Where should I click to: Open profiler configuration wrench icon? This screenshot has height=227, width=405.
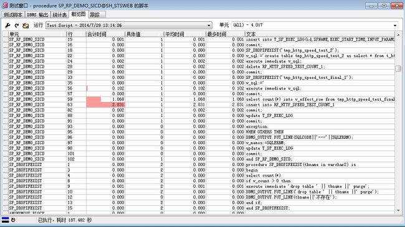tap(7, 25)
